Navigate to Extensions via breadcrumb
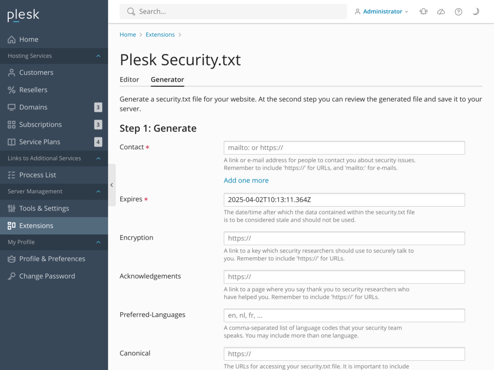 [160, 34]
